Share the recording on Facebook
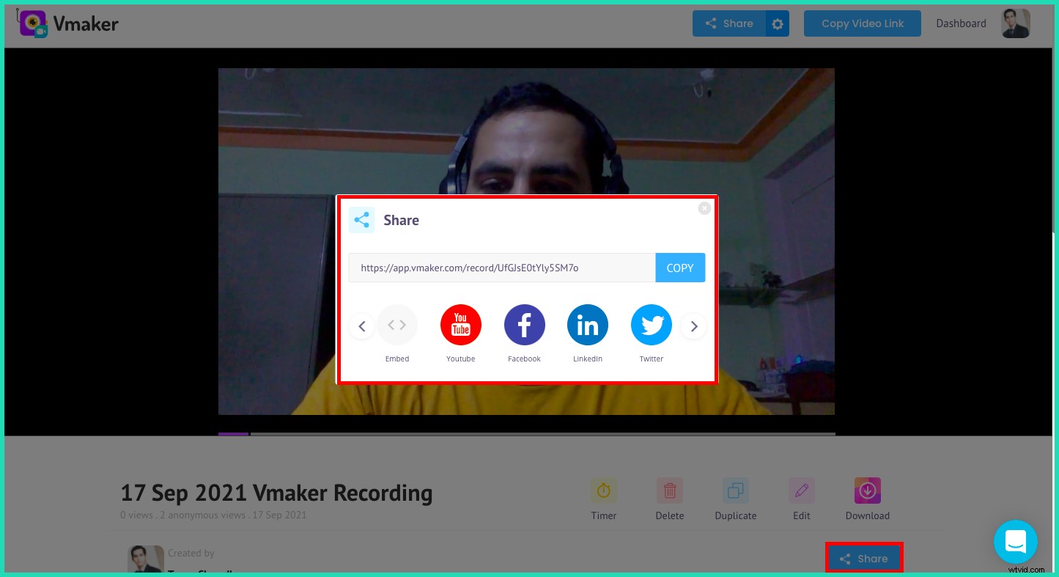This screenshot has height=577, width=1059. pos(524,325)
